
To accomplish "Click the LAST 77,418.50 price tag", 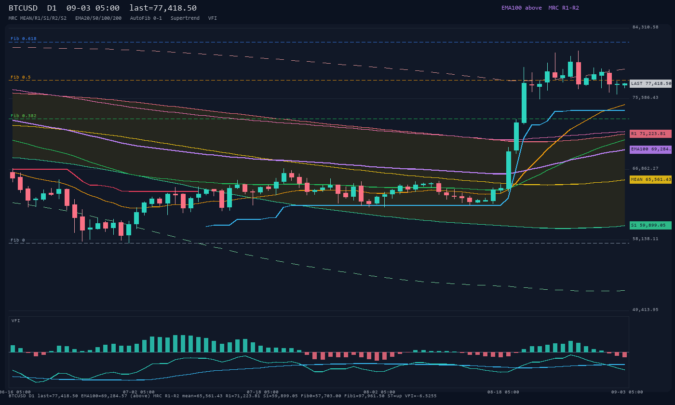I will tap(650, 83).
